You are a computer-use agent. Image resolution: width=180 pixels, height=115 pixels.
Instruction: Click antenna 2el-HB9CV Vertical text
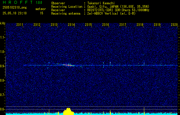pyautogui.click(x=111, y=14)
